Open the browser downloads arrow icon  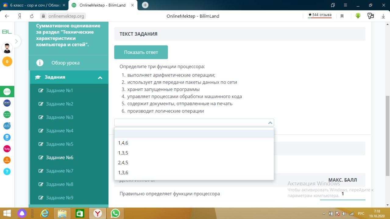383,16
